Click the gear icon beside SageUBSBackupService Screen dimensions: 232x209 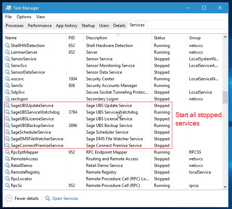point(7,125)
